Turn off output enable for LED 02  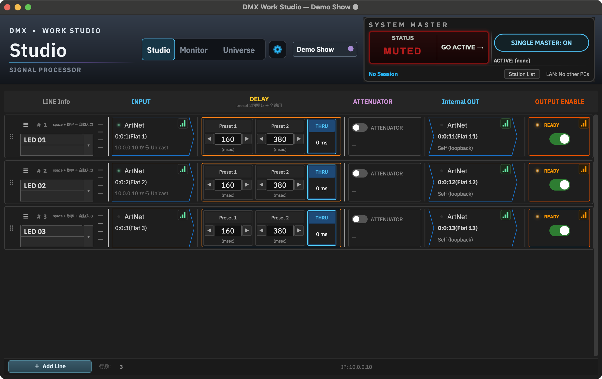(x=560, y=185)
